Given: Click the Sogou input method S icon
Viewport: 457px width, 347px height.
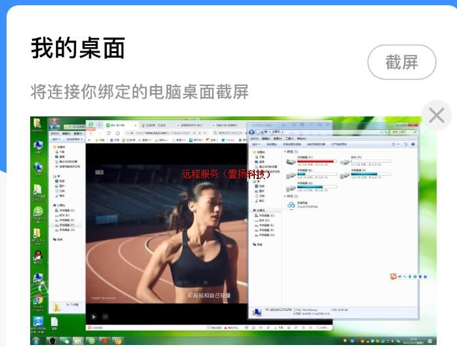Looking at the screenshot, I should point(393,276).
